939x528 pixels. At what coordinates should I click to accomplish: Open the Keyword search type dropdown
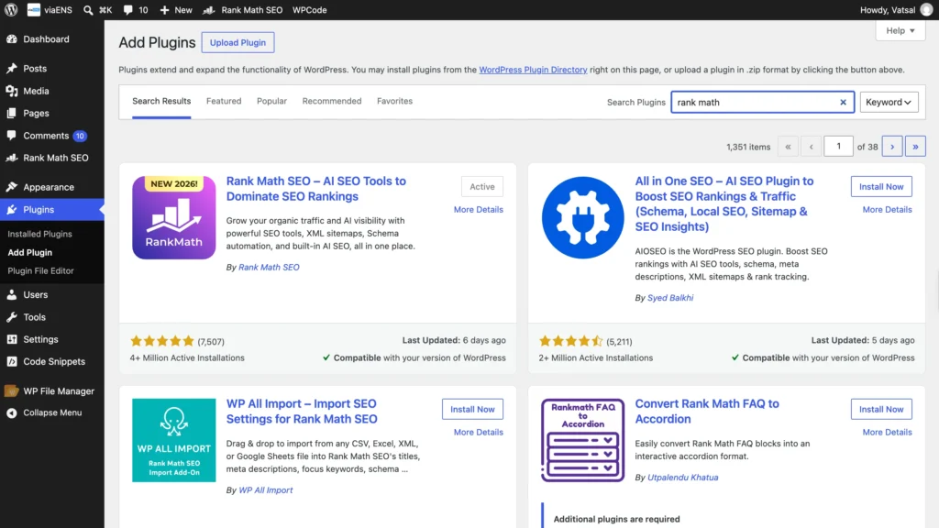click(889, 103)
